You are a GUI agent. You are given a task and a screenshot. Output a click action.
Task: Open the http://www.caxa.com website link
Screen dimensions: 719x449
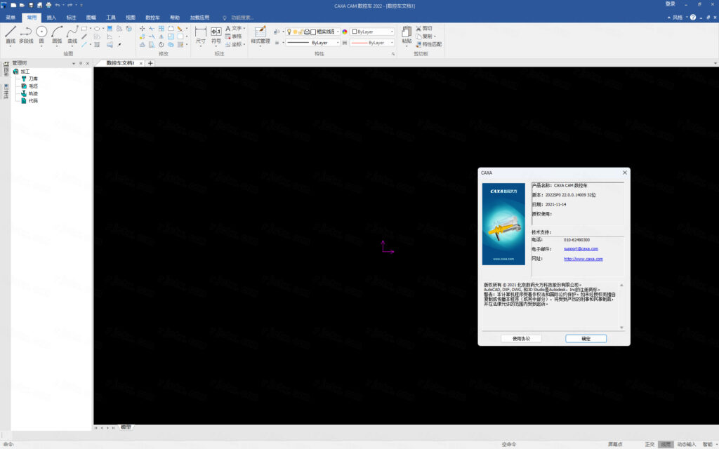pyautogui.click(x=583, y=259)
